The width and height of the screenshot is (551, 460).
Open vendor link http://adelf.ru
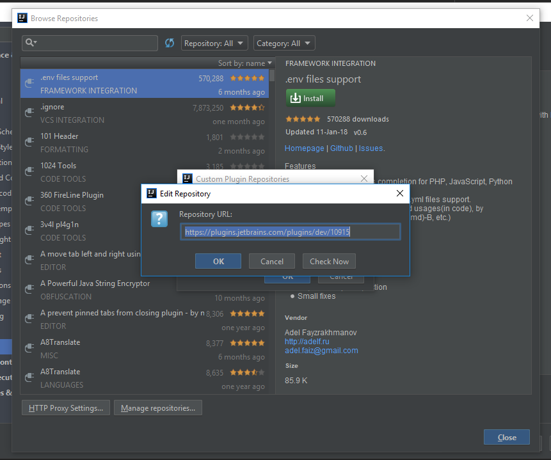click(307, 341)
